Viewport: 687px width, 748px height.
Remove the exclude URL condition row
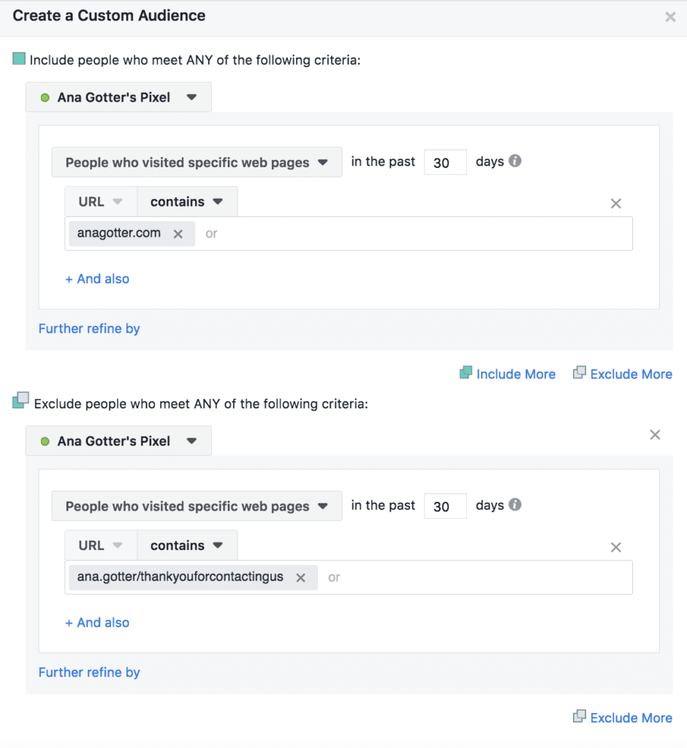tap(616, 547)
